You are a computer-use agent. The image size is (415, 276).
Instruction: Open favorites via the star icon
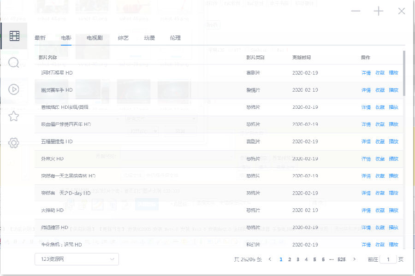click(14, 116)
